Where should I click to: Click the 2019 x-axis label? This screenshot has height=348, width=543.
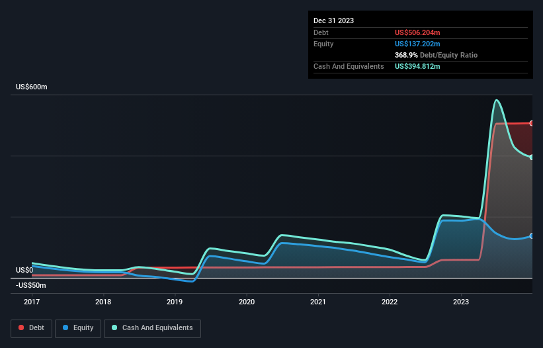175,302
